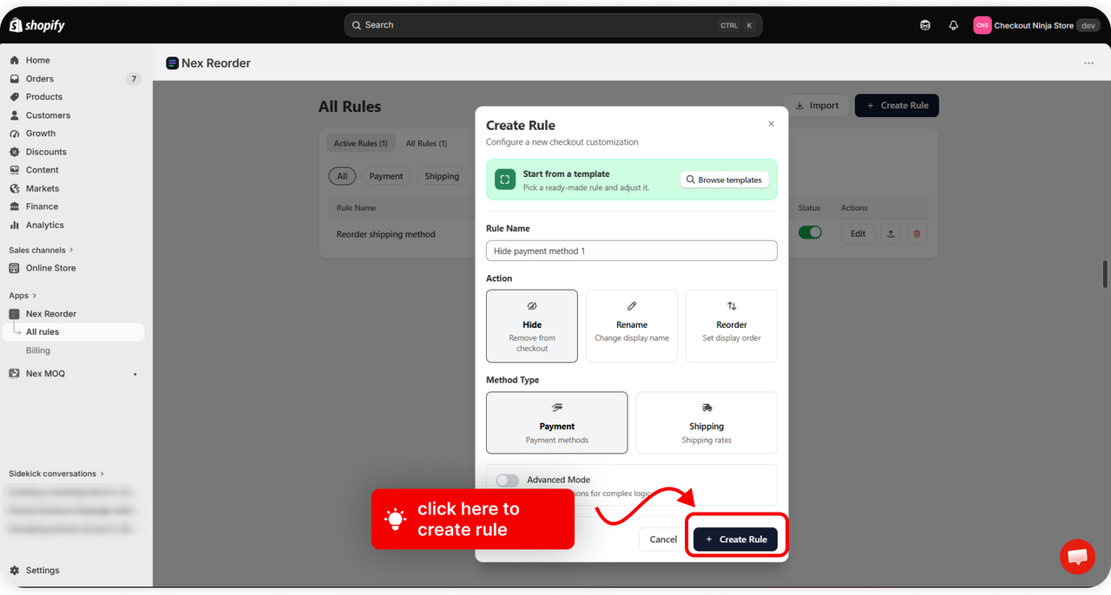Click the Analytics chart icon
The width and height of the screenshot is (1111, 595).
click(15, 225)
